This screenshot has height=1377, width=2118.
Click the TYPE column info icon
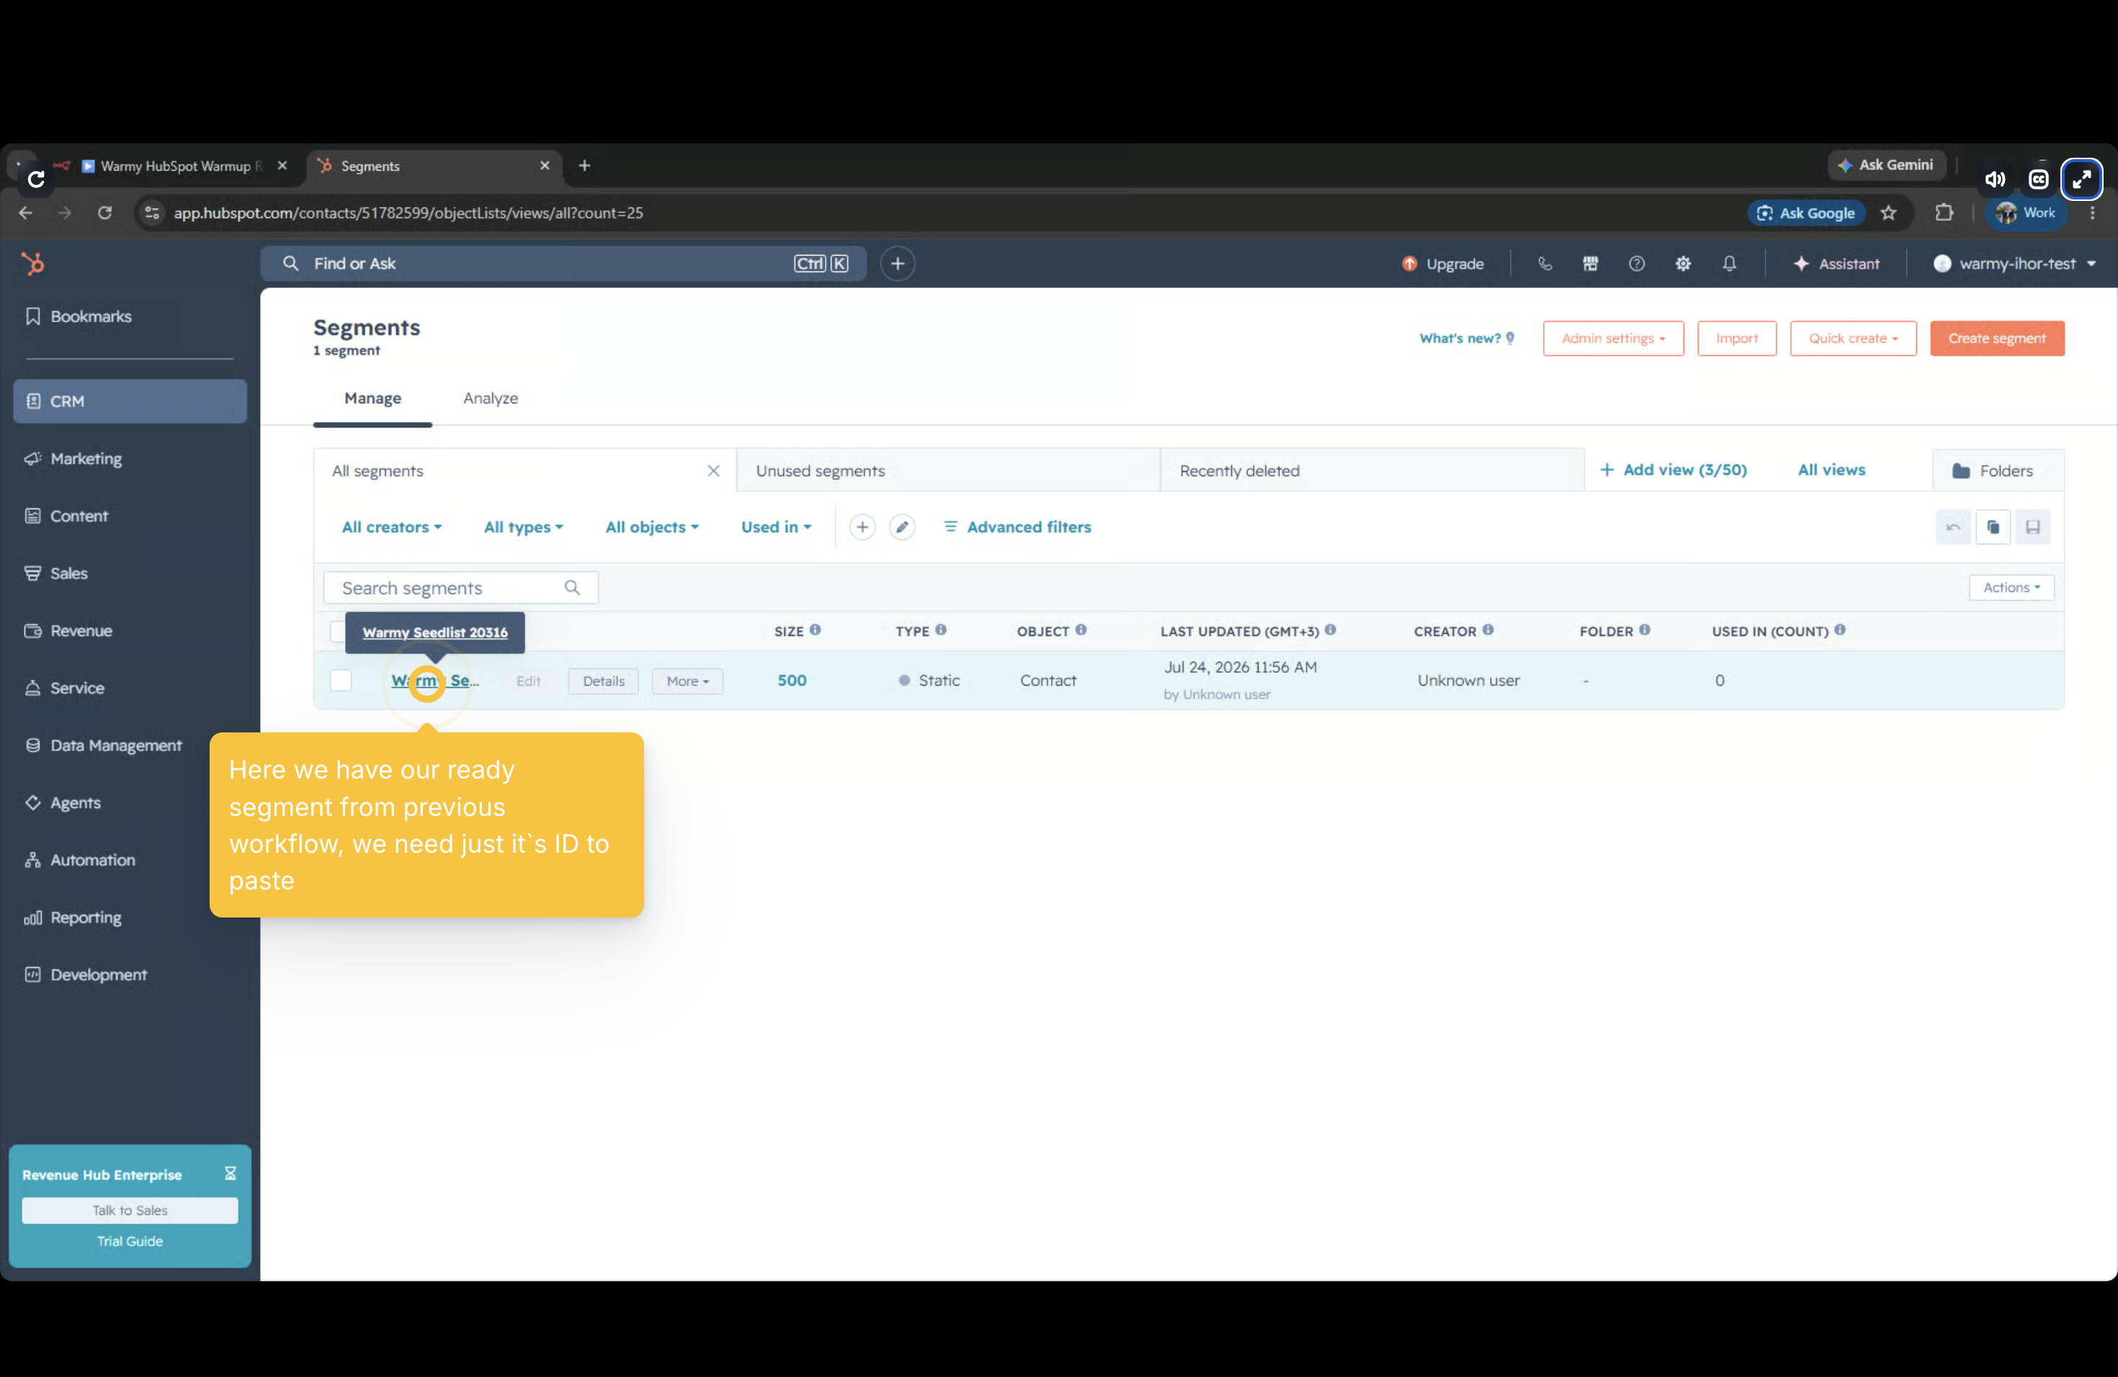(941, 629)
